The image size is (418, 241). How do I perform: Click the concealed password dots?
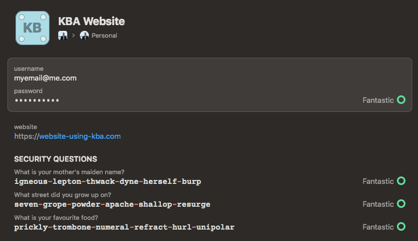37,101
